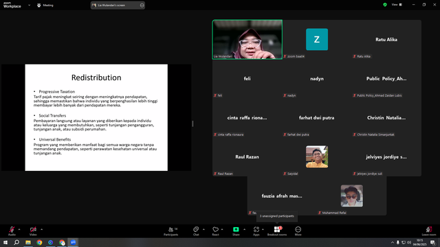Select jelviyes jordiye participant tile
Screen dimensions: 440x247
(x=386, y=157)
